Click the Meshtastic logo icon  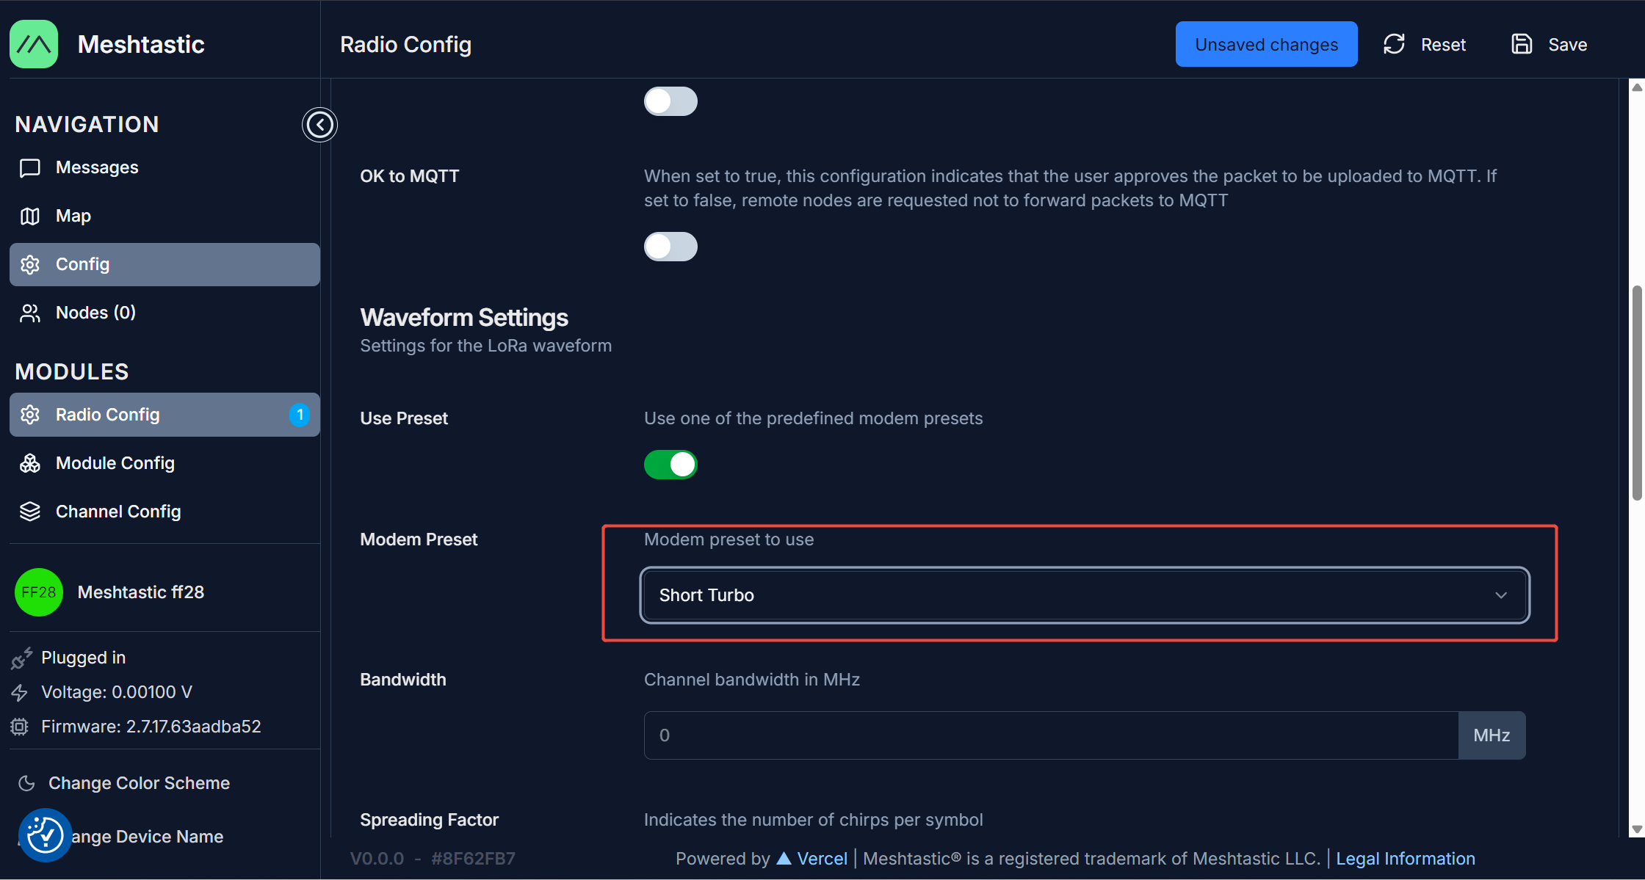tap(34, 44)
